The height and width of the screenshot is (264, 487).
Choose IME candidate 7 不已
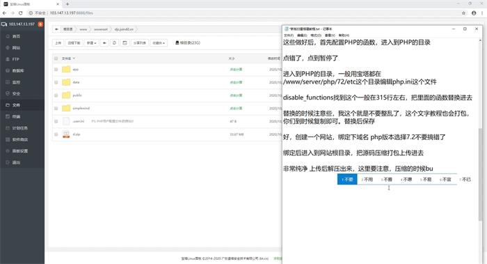coord(465,179)
